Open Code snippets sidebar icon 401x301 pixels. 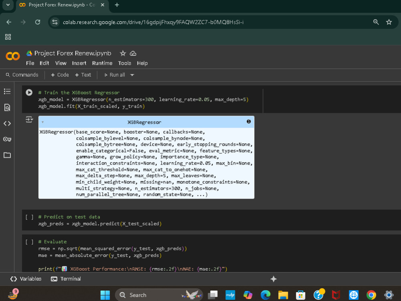click(x=7, y=123)
